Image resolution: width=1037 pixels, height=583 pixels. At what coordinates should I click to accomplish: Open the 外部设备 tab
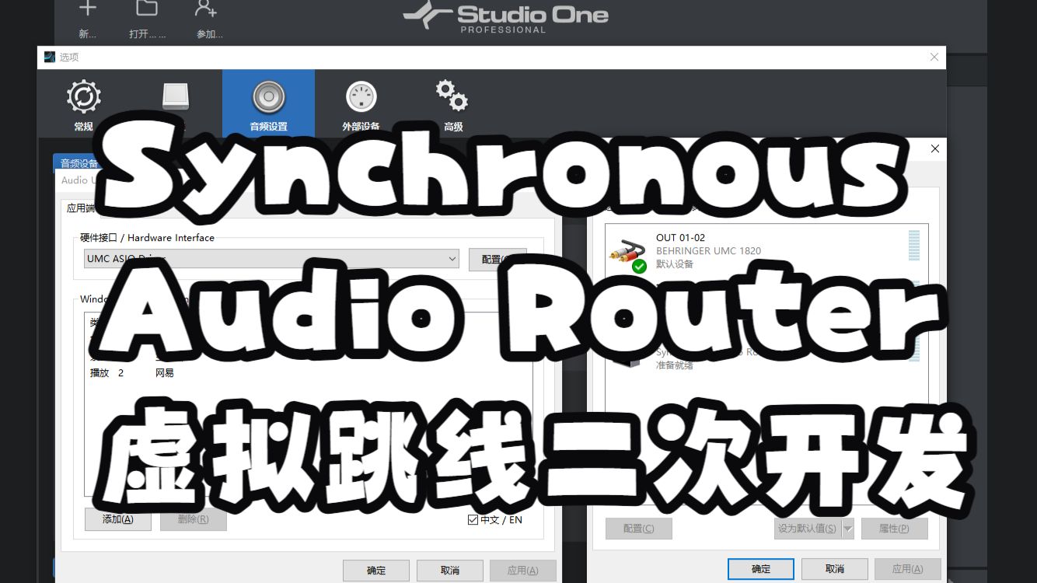tap(361, 106)
